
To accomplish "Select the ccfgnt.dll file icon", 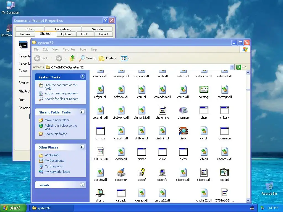I will (100, 90).
